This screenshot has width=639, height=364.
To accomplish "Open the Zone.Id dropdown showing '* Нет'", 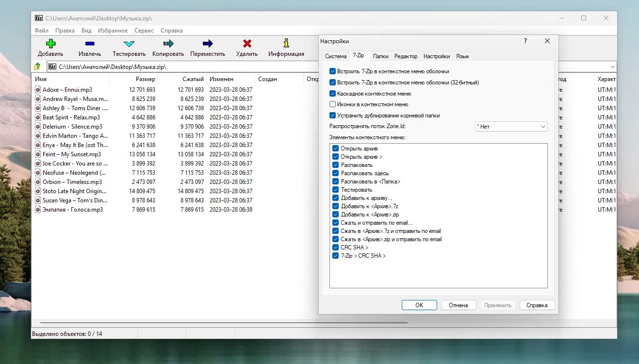I will [x=511, y=127].
